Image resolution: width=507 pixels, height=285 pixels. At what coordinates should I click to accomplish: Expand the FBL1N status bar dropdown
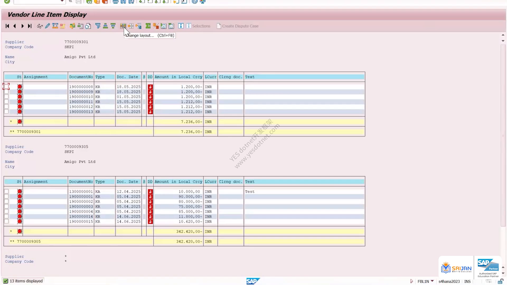pos(432,281)
